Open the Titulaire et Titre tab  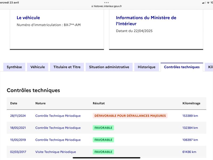(x=67, y=67)
